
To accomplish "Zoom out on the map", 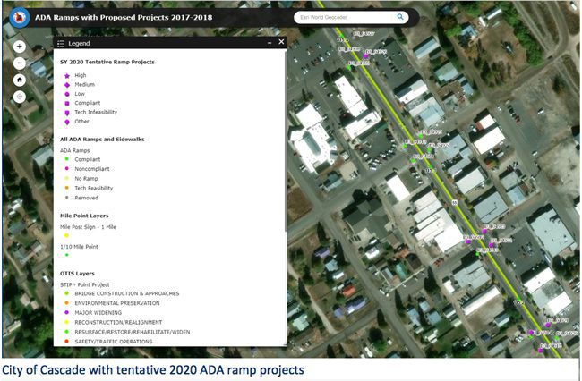I will [20, 63].
